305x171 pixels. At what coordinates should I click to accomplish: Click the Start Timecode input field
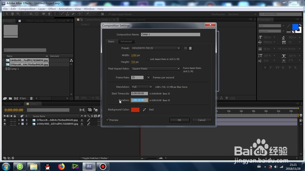[139, 93]
